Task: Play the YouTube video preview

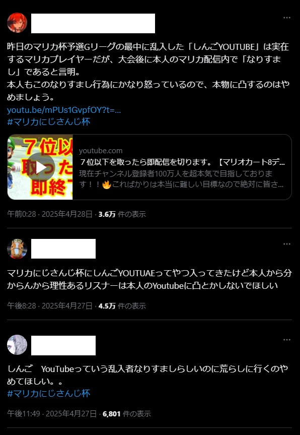Action: (x=41, y=167)
